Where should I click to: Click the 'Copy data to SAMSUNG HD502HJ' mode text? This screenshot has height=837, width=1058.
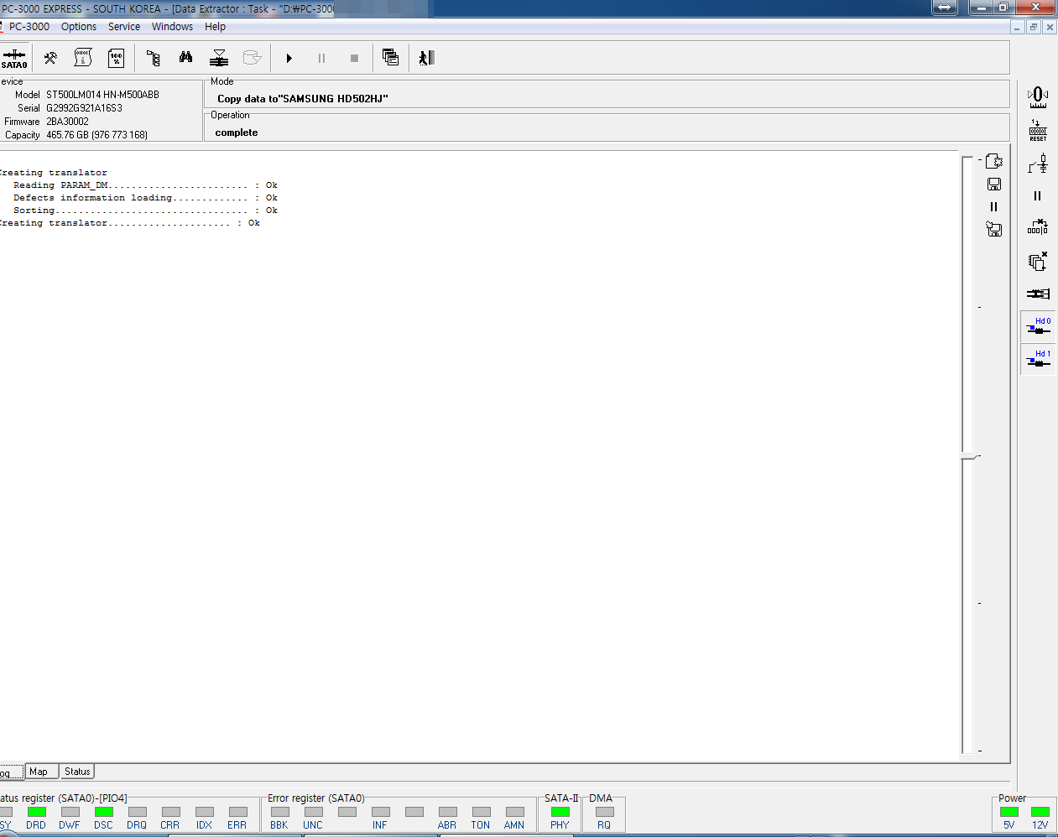[302, 99]
